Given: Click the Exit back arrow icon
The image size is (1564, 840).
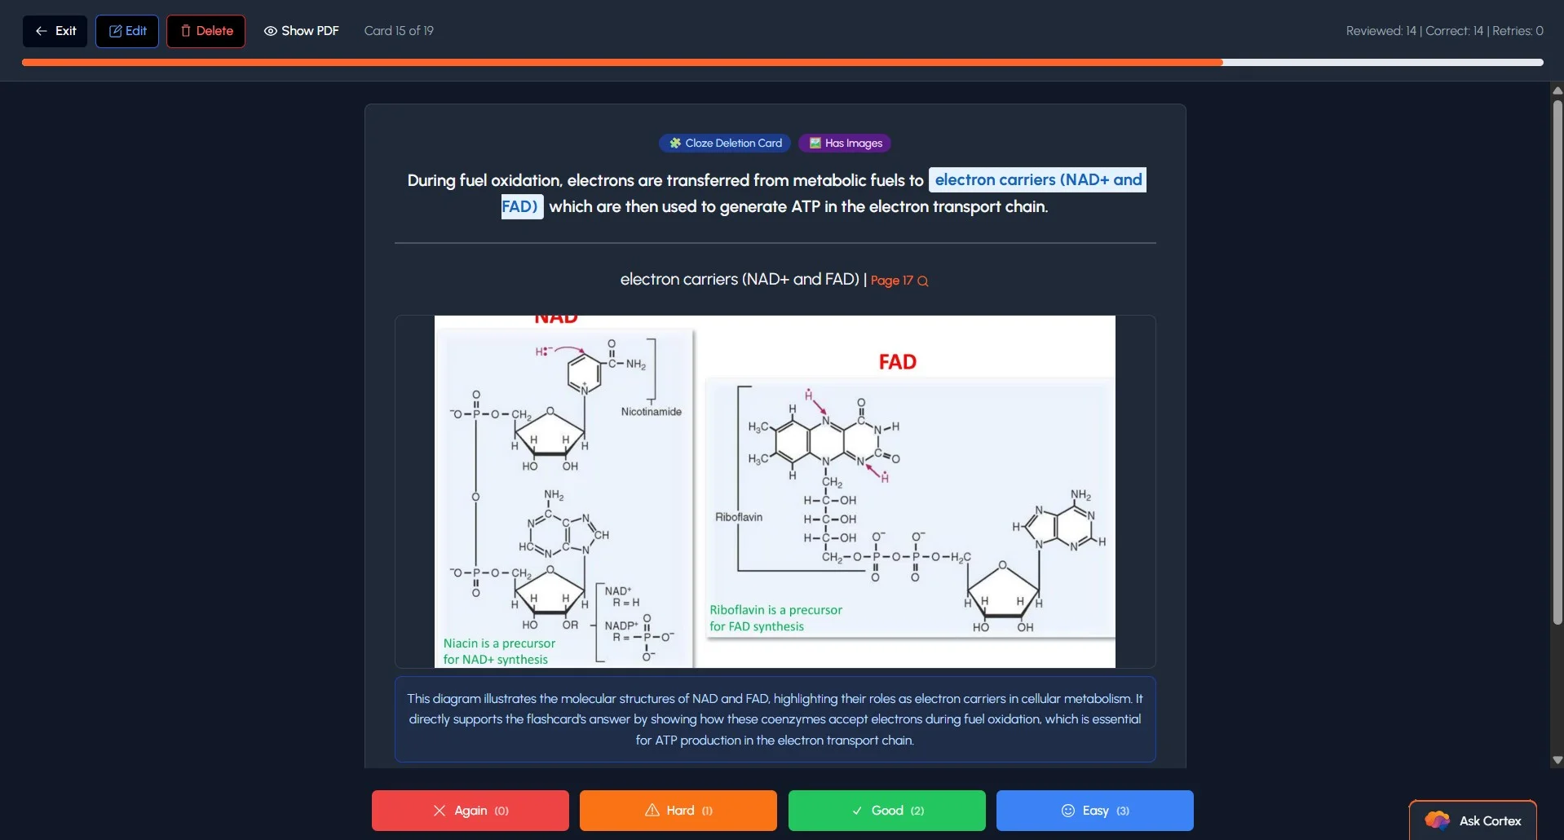Looking at the screenshot, I should tap(41, 31).
